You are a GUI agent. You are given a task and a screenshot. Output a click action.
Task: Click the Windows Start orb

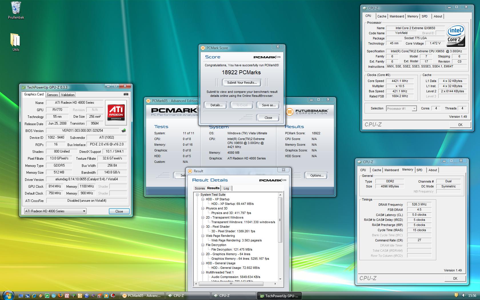tap(8, 295)
